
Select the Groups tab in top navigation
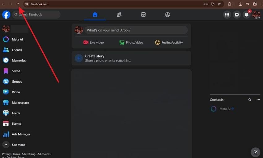pyautogui.click(x=167, y=15)
